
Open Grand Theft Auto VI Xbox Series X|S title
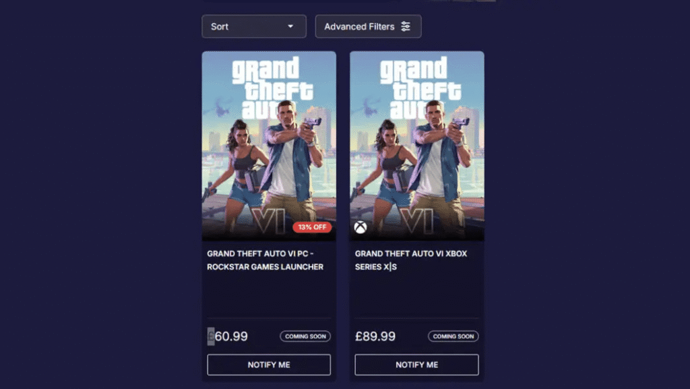tap(411, 260)
